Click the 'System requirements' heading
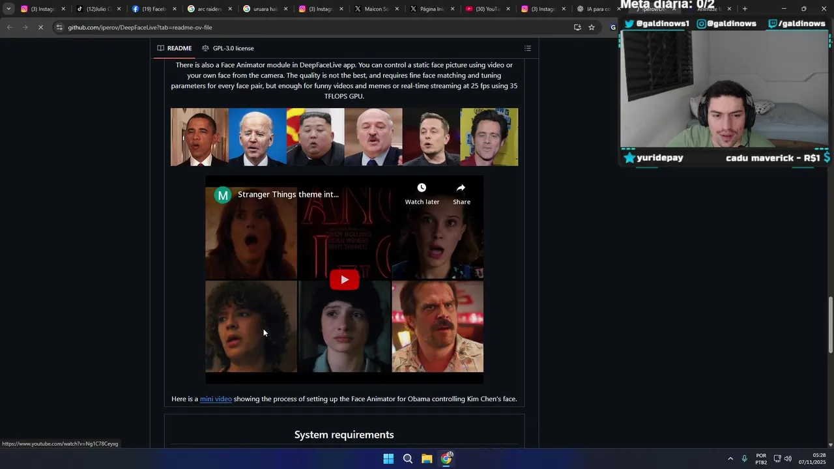The height and width of the screenshot is (469, 834). [x=344, y=434]
